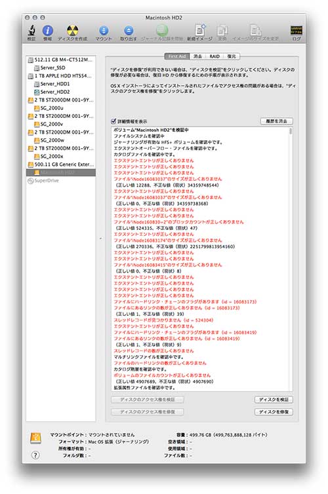Click the ディスクのアクセス権を検証 button
The image size is (328, 494).
point(148,400)
